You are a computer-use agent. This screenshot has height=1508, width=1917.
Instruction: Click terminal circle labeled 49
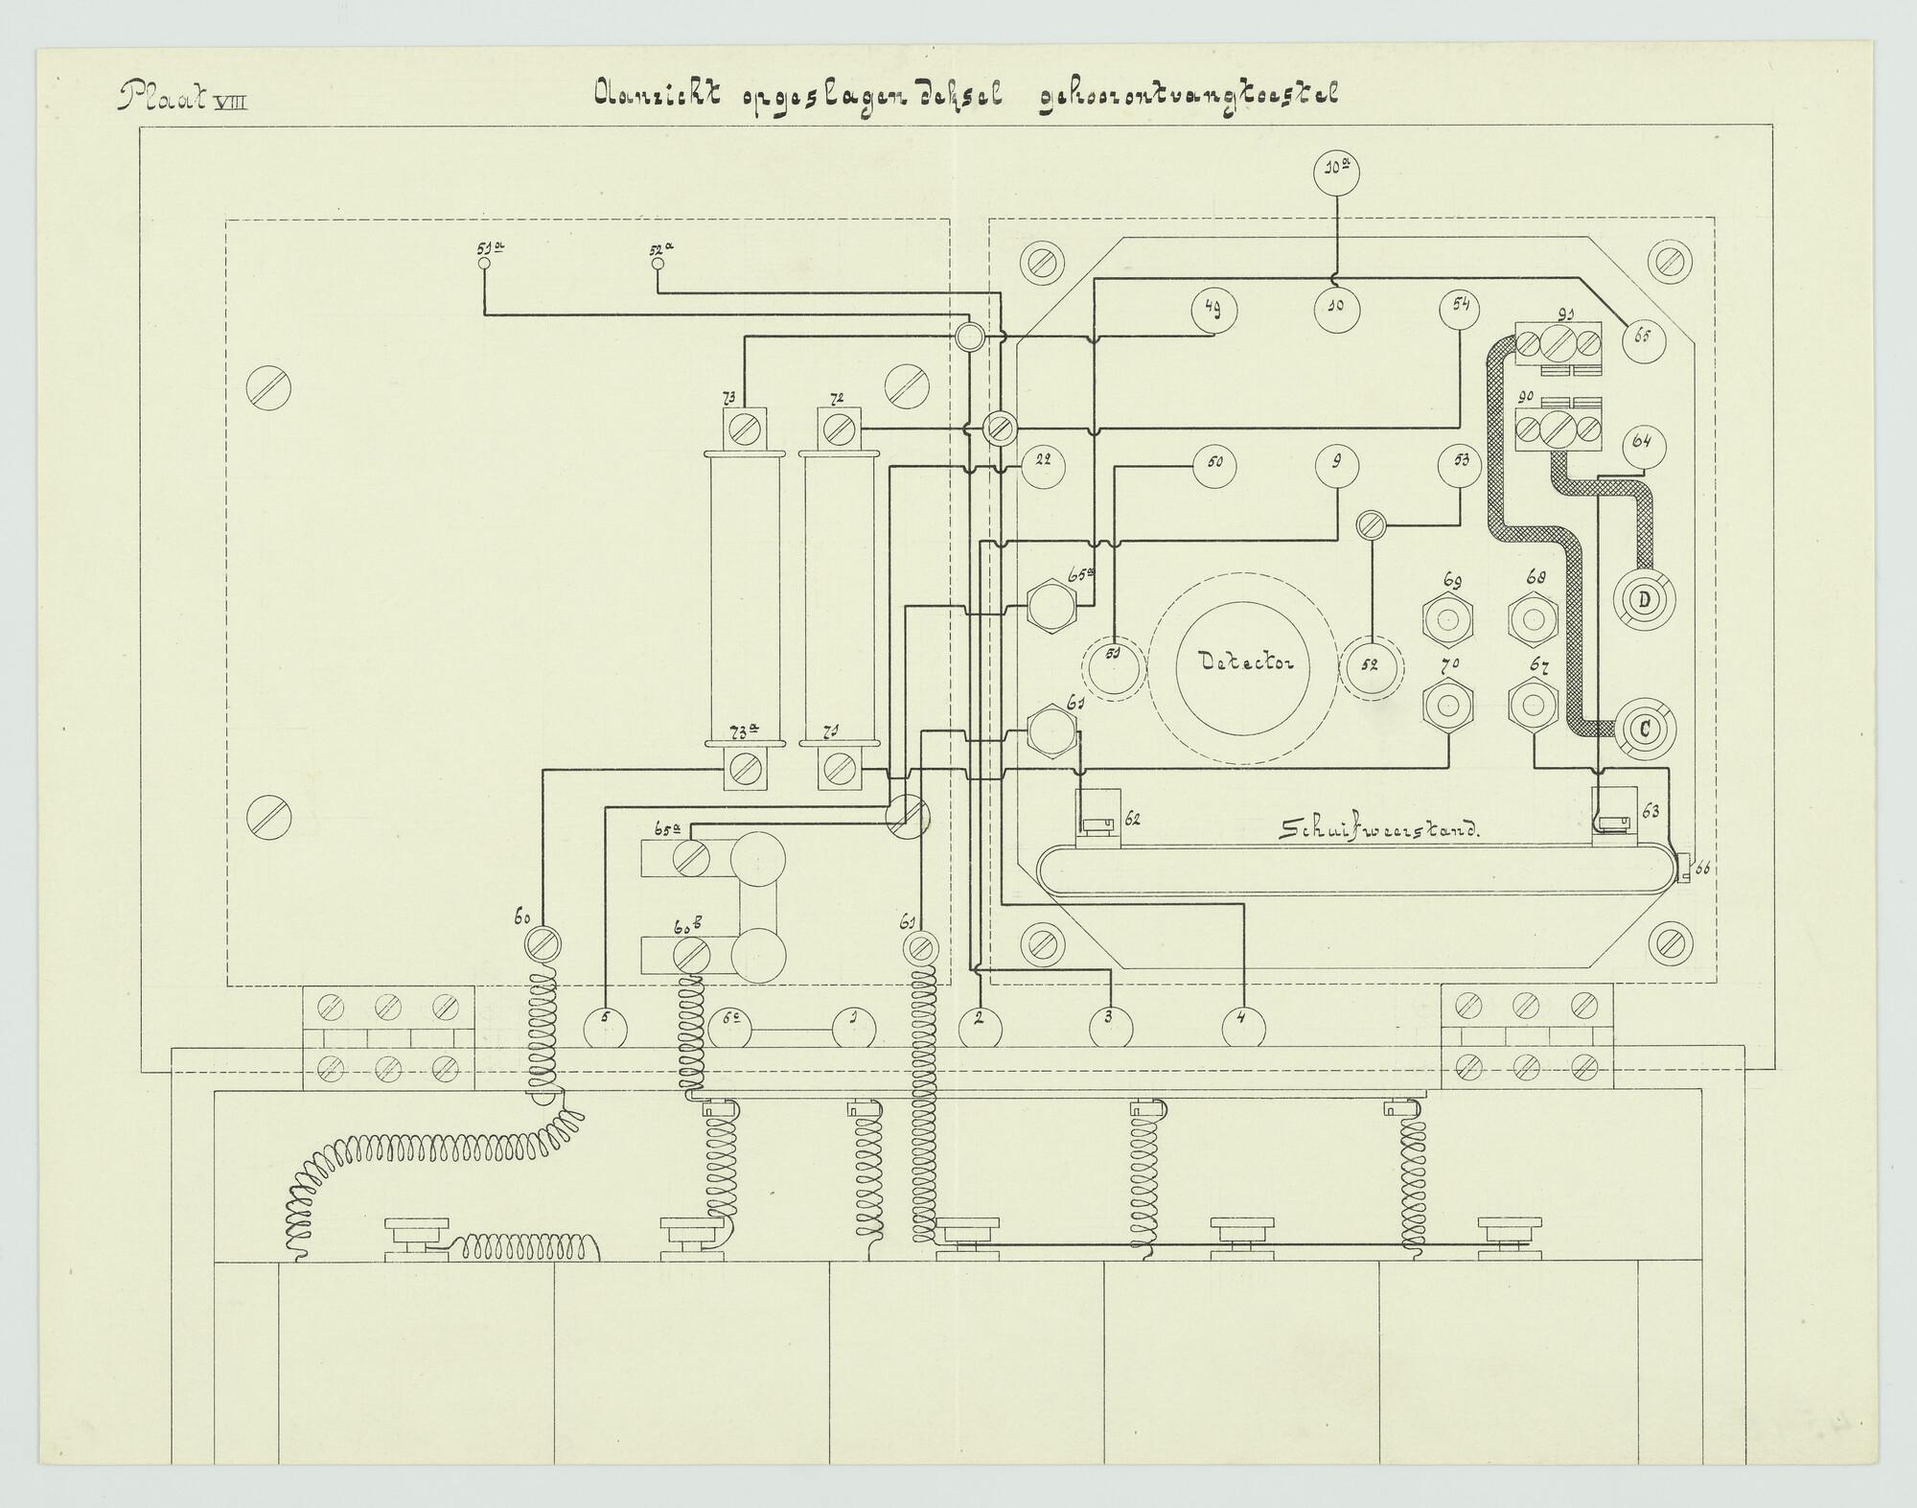click(1213, 312)
